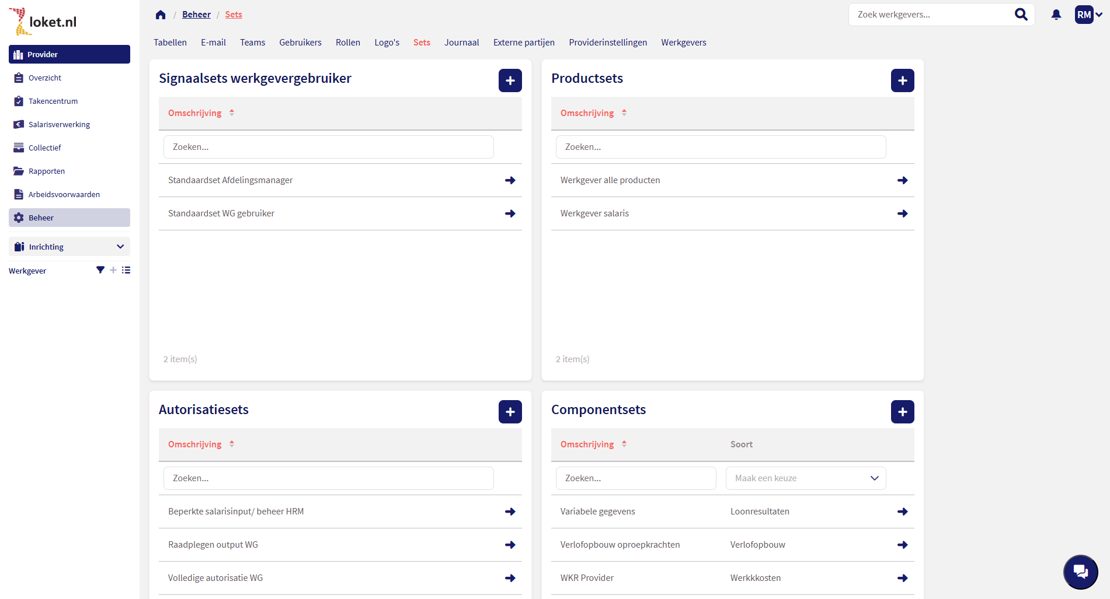Click the Zoek werkgevers search field
The width and height of the screenshot is (1110, 599).
931,15
